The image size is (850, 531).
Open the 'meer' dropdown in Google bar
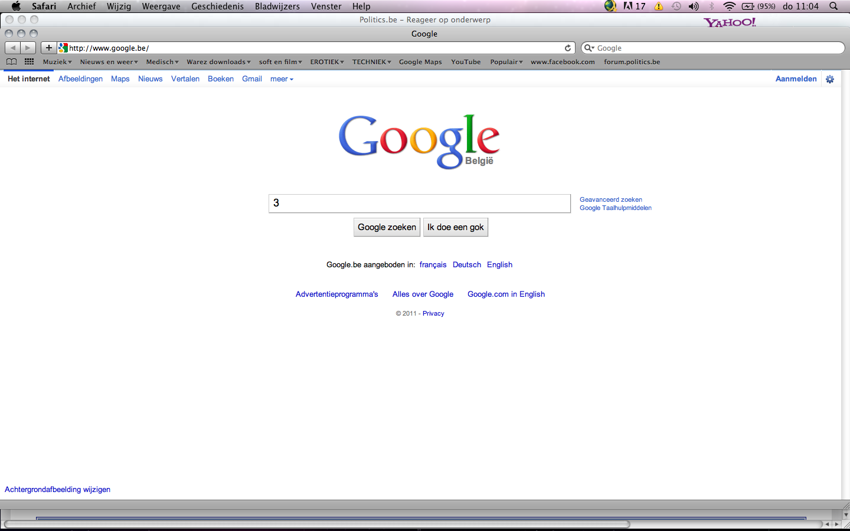pyautogui.click(x=282, y=79)
